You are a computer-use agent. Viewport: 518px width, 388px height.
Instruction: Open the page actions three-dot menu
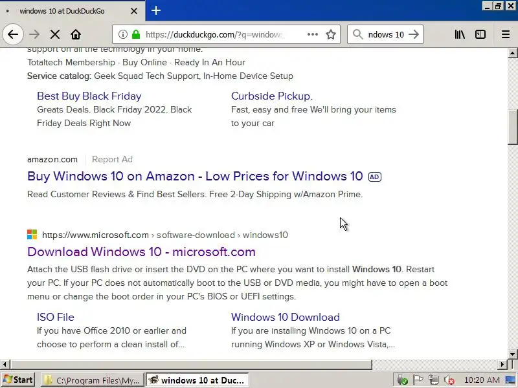313,34
